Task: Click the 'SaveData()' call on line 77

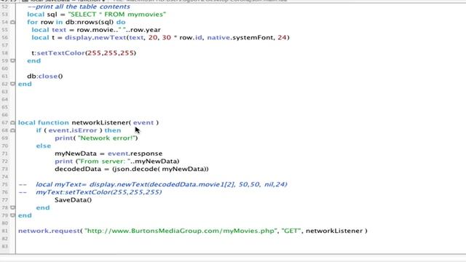Action: click(73, 200)
